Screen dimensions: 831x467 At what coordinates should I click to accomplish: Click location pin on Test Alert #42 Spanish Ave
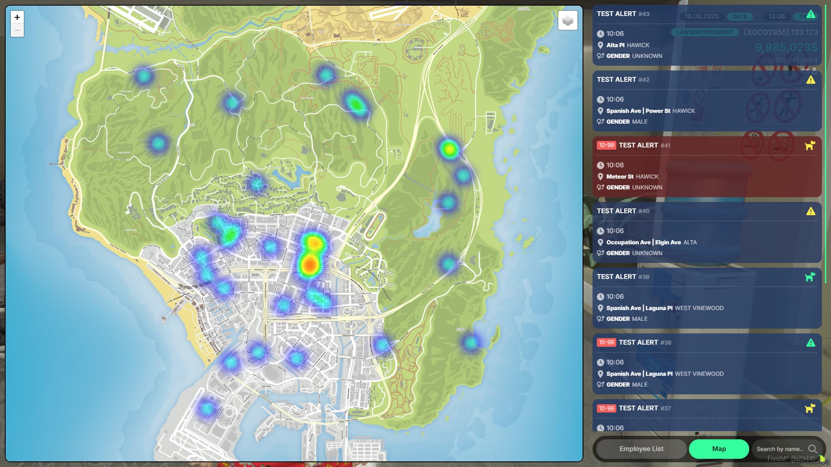pyautogui.click(x=600, y=111)
